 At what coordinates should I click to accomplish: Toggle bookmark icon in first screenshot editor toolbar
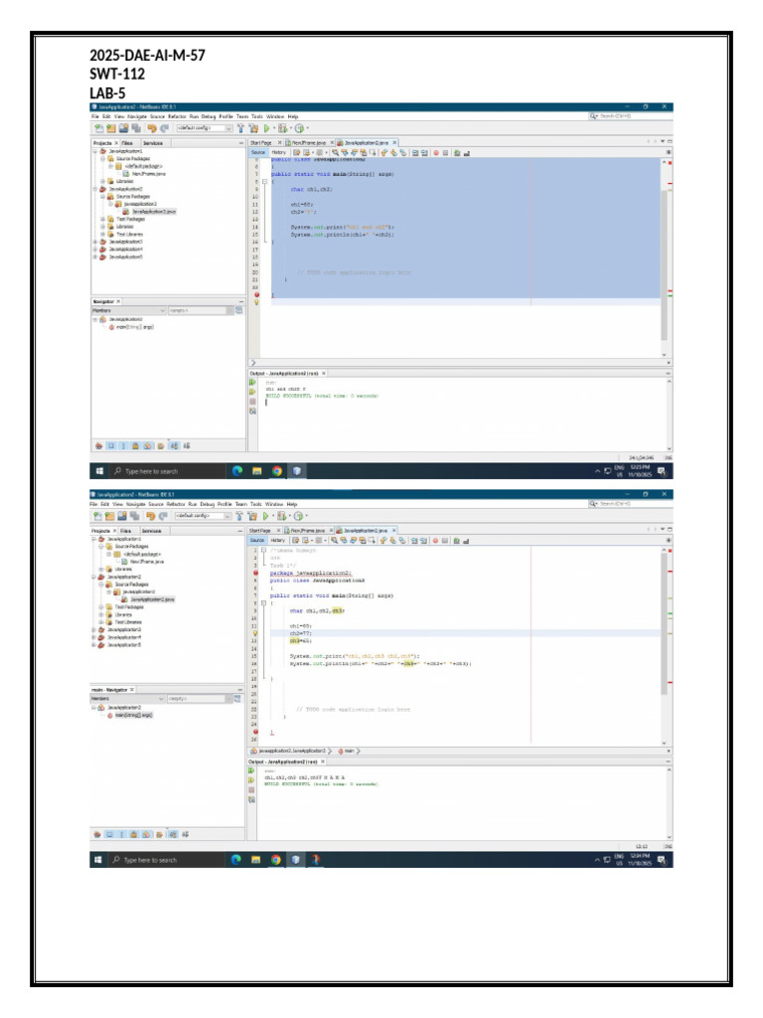pyautogui.click(x=403, y=152)
